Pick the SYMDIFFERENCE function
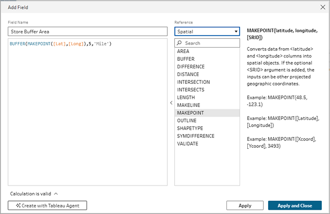 pos(207,136)
